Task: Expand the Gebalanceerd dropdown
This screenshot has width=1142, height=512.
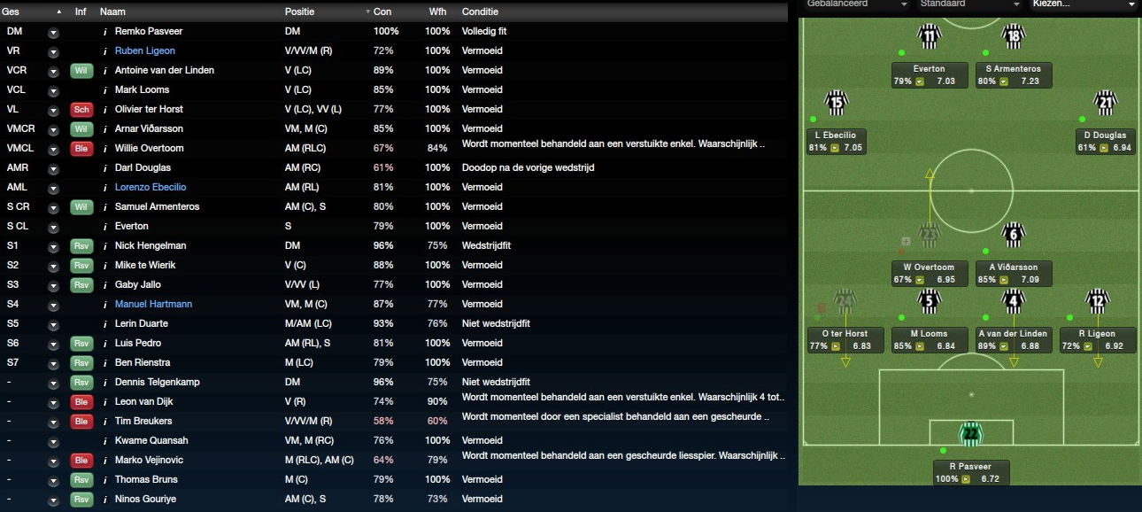Action: pyautogui.click(x=855, y=4)
